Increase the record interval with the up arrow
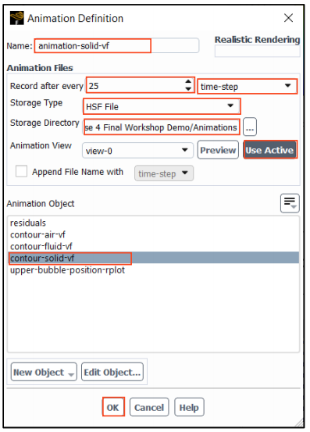The width and height of the screenshot is (310, 432). (x=188, y=82)
